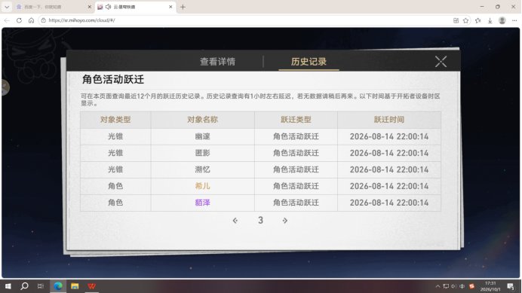Close the first Baidu browser tab
Image resolution: width=522 pixels, height=293 pixels.
pos(89,7)
